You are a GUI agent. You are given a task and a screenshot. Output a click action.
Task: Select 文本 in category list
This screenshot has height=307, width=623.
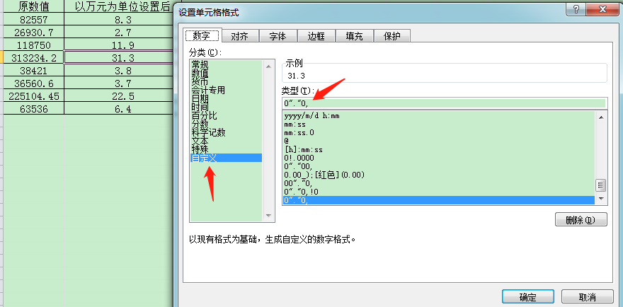coord(226,141)
